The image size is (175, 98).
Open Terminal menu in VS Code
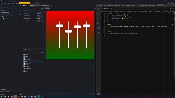128,5
